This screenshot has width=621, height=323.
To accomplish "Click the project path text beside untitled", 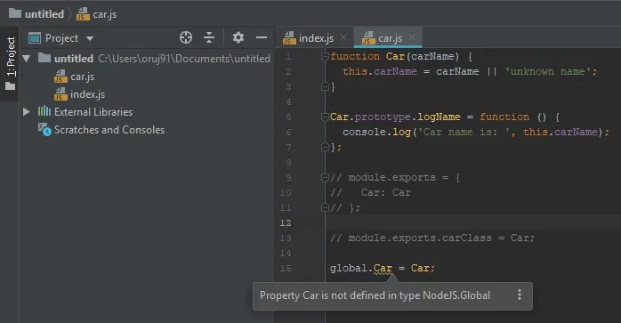I will (x=184, y=59).
